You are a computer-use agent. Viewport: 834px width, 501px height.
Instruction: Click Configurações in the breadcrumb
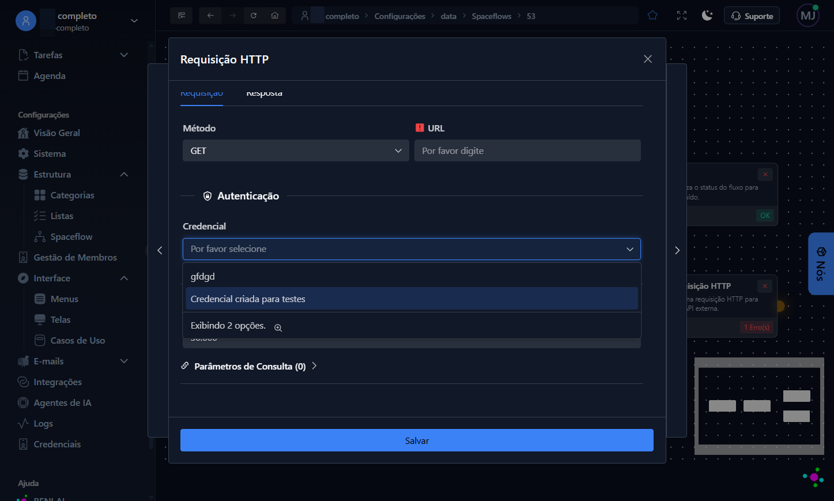(399, 16)
